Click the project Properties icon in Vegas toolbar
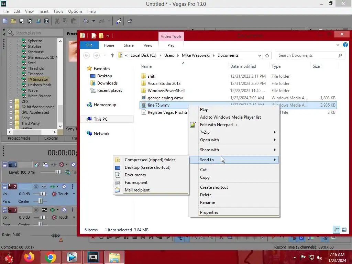Viewport: 352px width, 264px height. (x=46, y=21)
